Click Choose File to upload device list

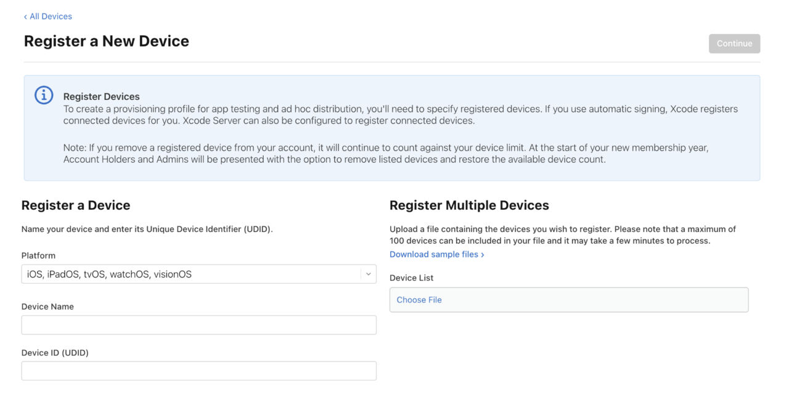click(x=419, y=300)
